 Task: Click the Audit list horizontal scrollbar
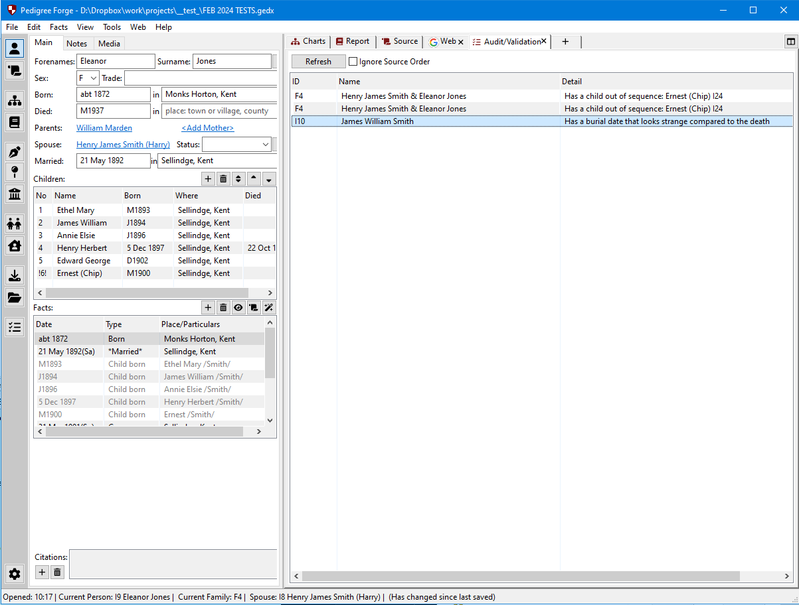point(521,576)
